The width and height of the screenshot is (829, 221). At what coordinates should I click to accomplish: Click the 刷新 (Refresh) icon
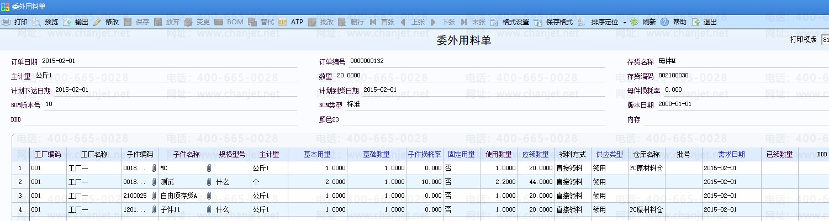[634, 22]
